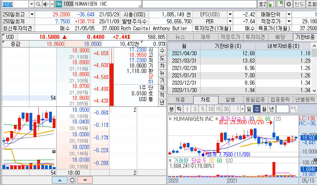Click the speaker sound icon
Image resolution: width=317 pixels, height=185 pixels.
coord(46,4)
